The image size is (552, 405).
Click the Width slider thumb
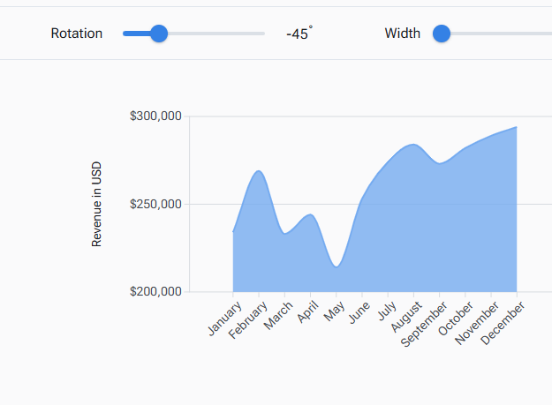442,34
